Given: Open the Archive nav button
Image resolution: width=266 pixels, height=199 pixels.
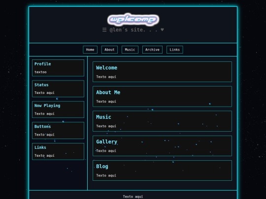Looking at the screenshot, I should click(x=152, y=50).
